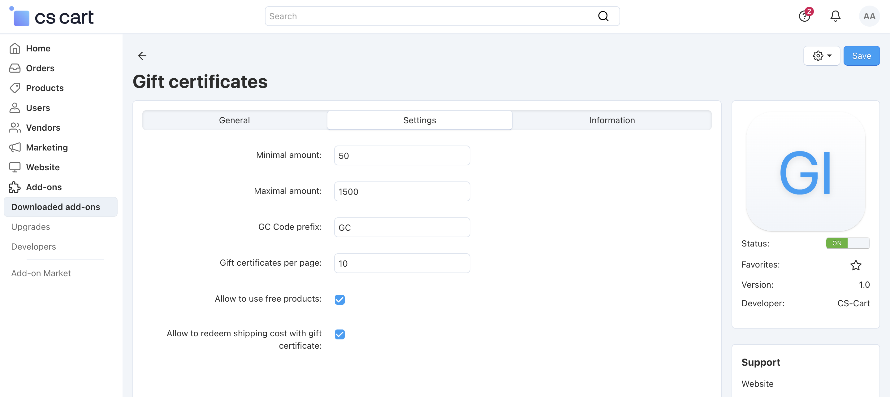Image resolution: width=890 pixels, height=397 pixels.
Task: Open the AA user avatar menu
Action: click(869, 16)
